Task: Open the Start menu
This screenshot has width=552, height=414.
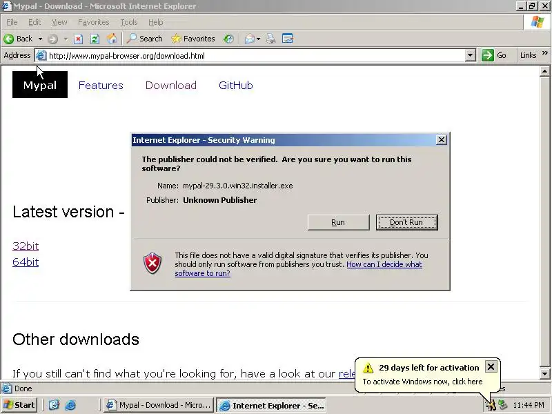Action: pos(20,405)
